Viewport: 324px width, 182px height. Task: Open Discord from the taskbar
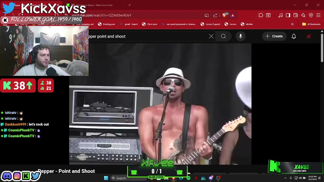(211, 178)
